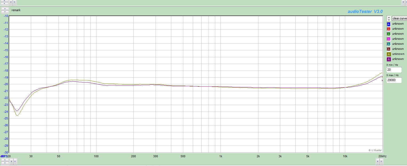Select the purple curve A icon

pyautogui.click(x=389, y=59)
